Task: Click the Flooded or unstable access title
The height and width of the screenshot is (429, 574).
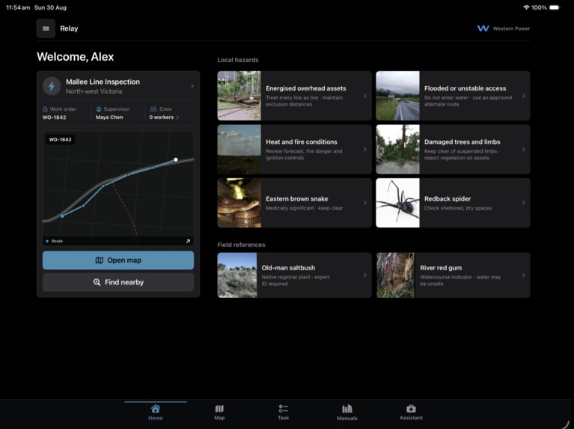Action: (x=465, y=88)
